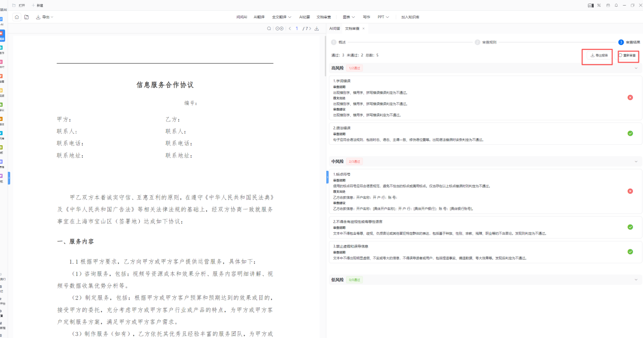The width and height of the screenshot is (643, 338).
Task: Go to the next document page
Action: 311,28
